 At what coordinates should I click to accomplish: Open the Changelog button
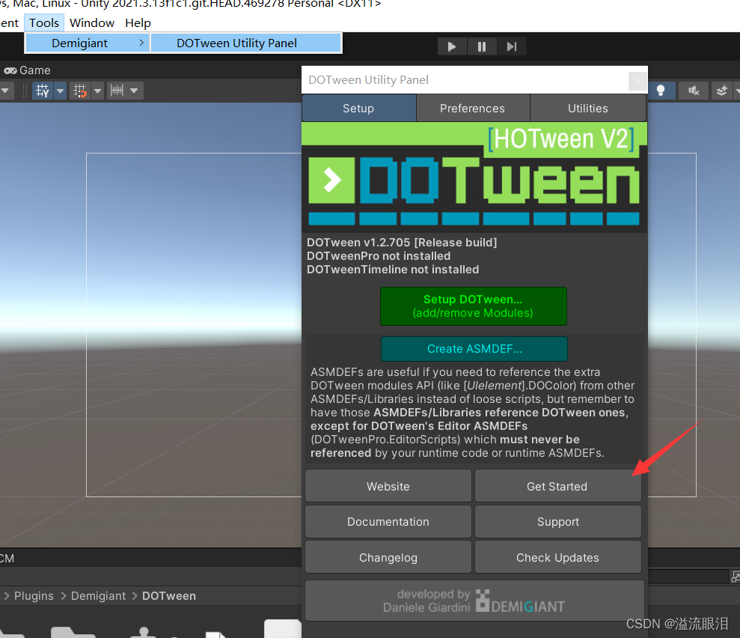[388, 557]
